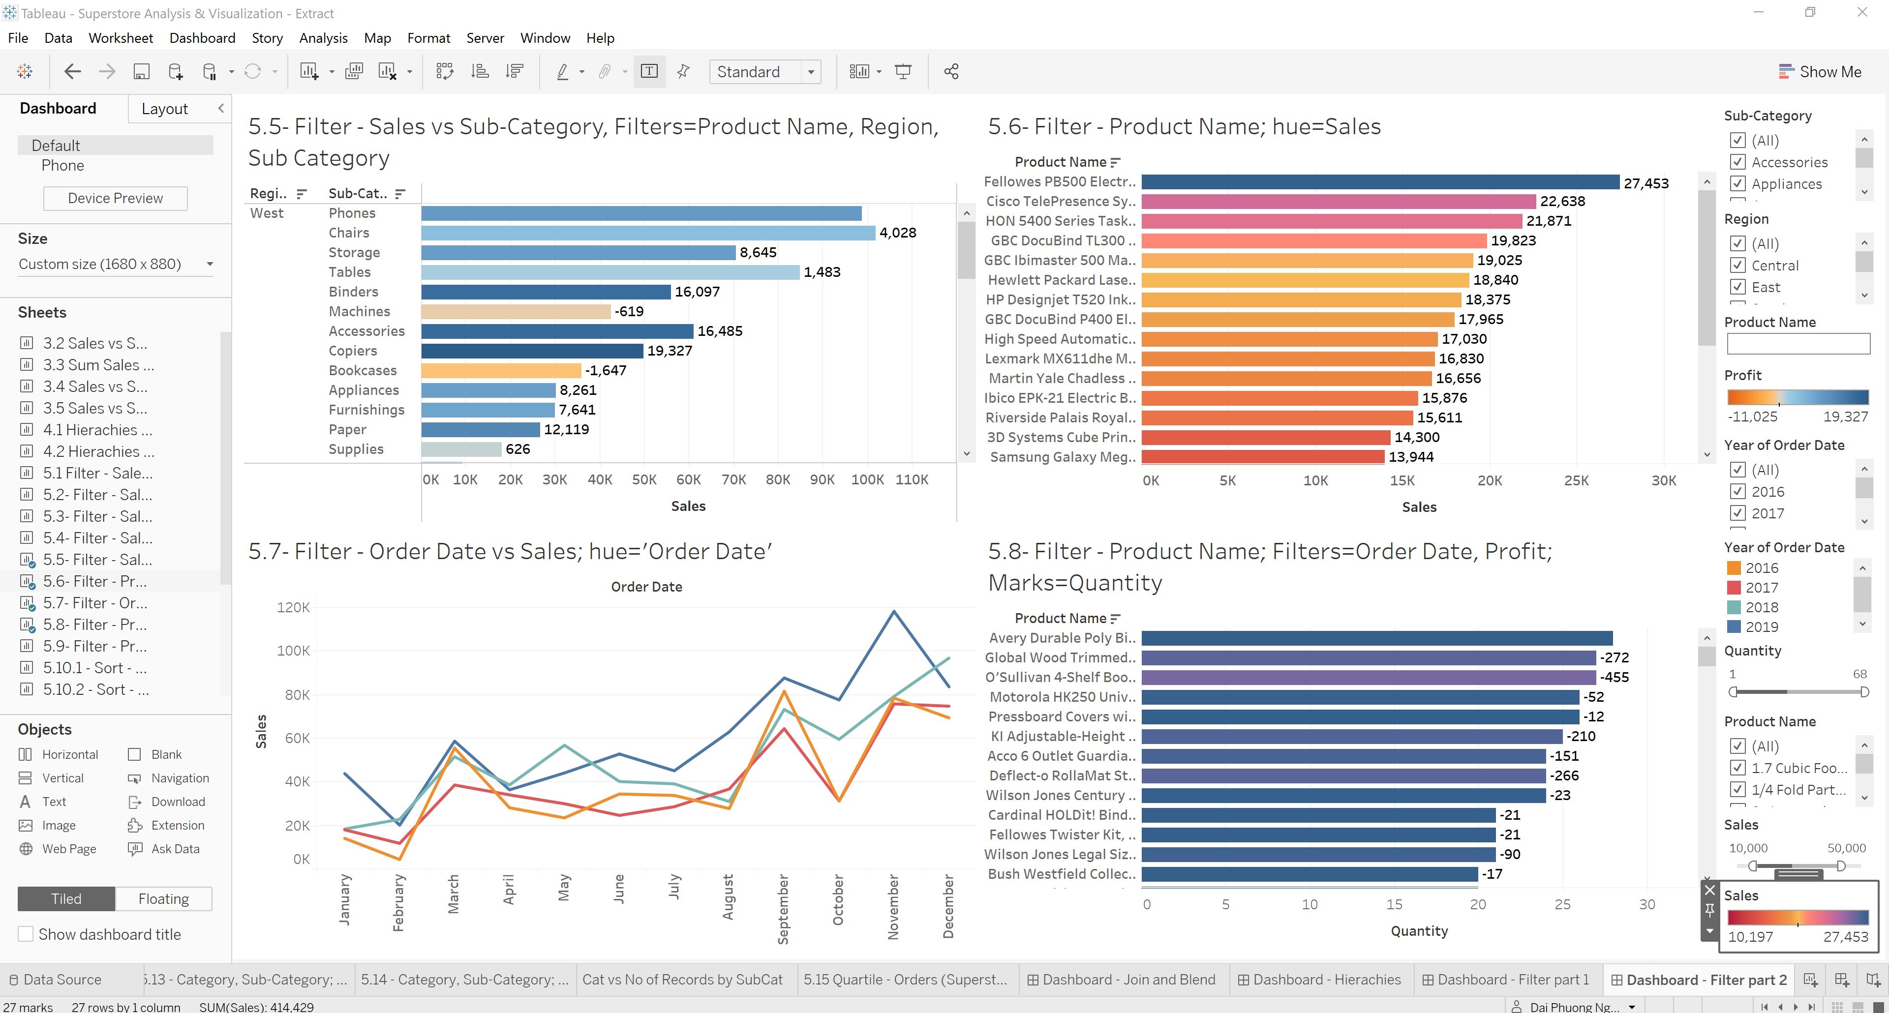Click the New Worksheet tab icon at bottom
The height and width of the screenshot is (1013, 1889).
[x=1810, y=979]
